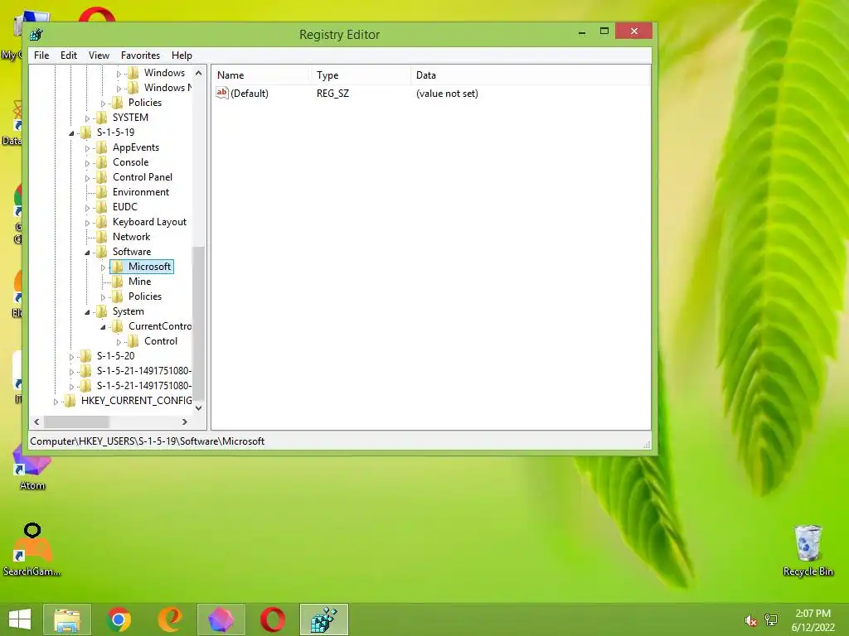This screenshot has width=849, height=636.
Task: Click the Keyboard Layout folder icon
Action: [101, 222]
